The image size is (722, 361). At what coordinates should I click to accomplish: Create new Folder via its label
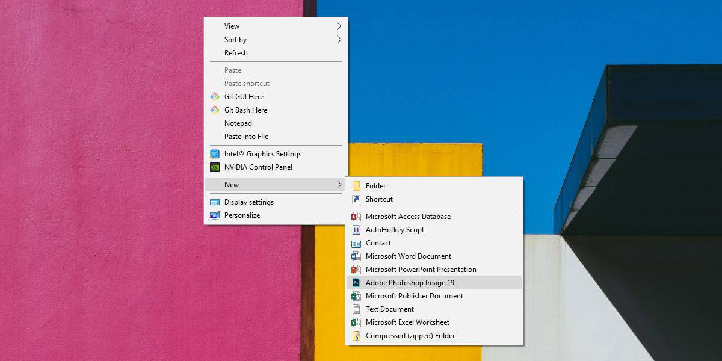click(375, 186)
